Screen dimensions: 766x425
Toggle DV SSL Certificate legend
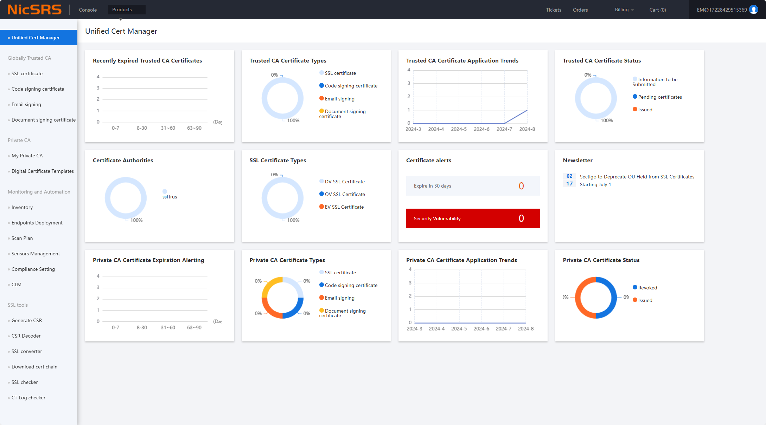[342, 182]
